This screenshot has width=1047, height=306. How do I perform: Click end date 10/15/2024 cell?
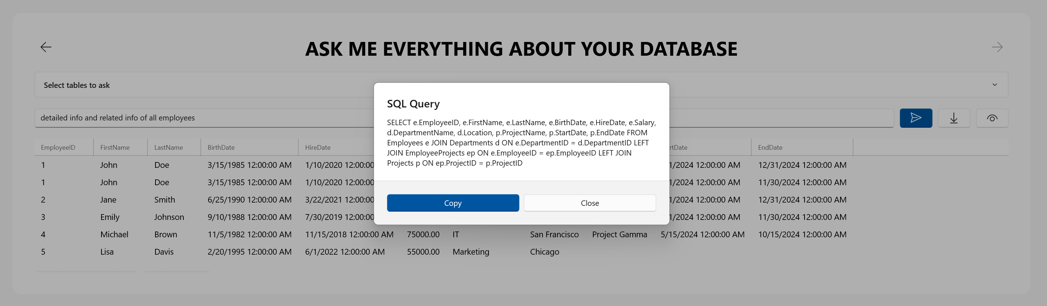[x=802, y=235]
